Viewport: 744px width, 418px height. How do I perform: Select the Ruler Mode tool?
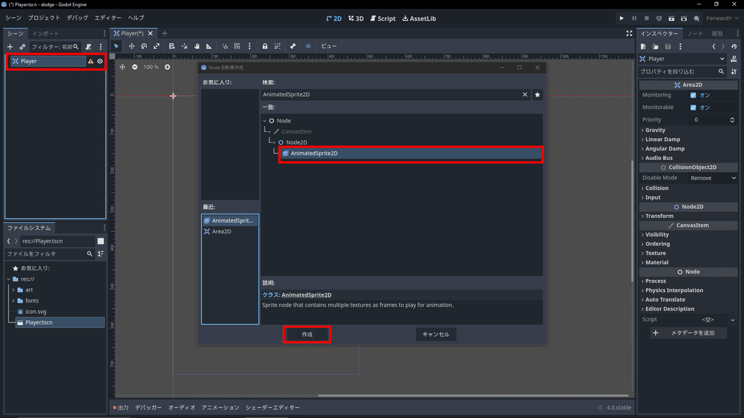[209, 46]
